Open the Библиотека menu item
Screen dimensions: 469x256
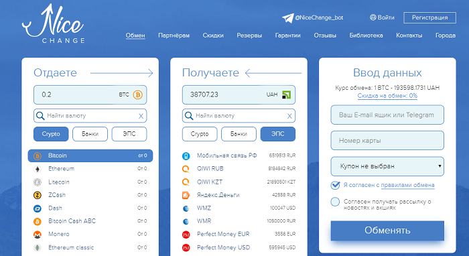[366, 36]
